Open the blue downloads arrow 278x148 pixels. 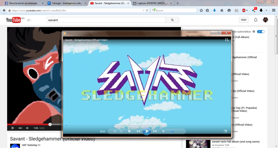click(214, 11)
